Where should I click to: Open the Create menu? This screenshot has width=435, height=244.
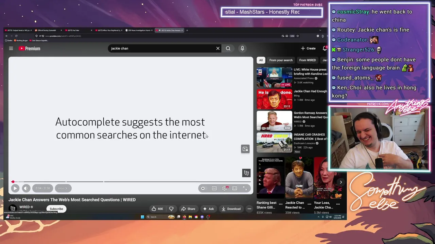pos(308,48)
